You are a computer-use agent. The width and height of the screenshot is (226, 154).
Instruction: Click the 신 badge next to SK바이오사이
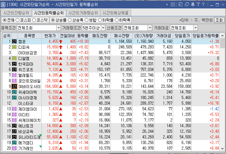(14, 86)
